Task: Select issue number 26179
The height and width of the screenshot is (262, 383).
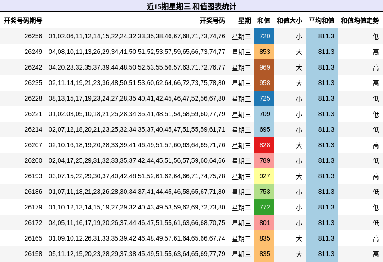Action: coord(33,207)
